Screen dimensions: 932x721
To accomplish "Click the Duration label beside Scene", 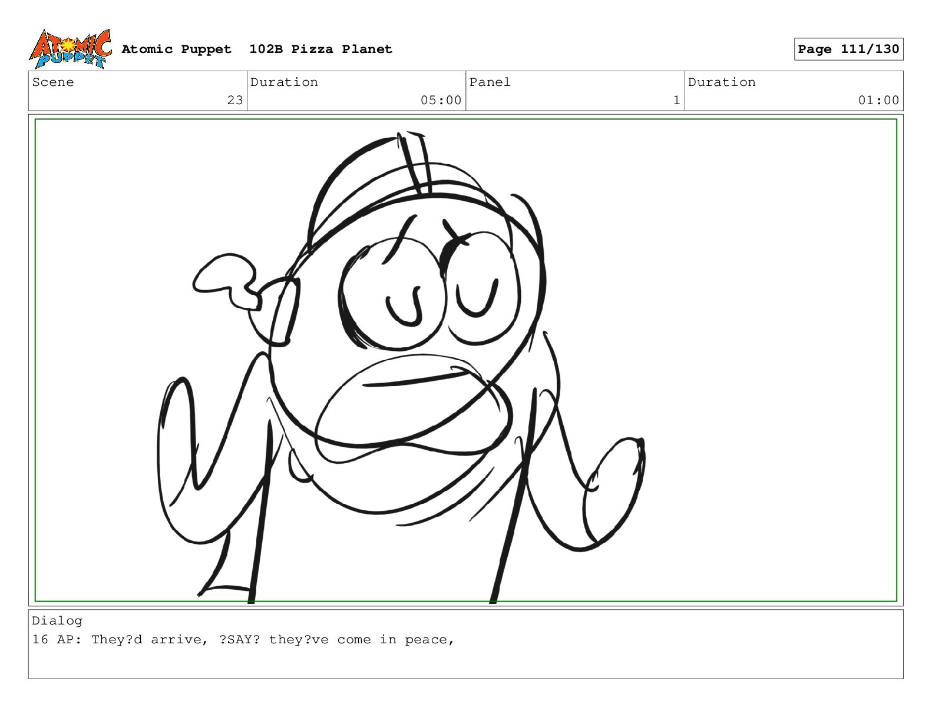I will click(284, 82).
